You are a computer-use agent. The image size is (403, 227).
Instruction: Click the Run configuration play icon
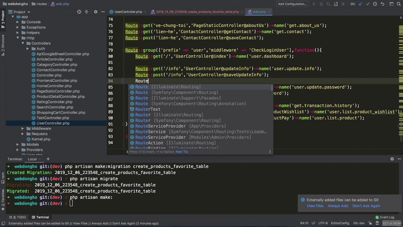(314, 4)
